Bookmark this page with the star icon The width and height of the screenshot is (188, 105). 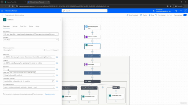coord(171,6)
